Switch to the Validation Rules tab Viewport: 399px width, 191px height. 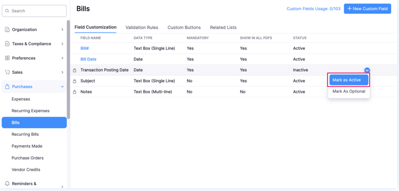142,27
